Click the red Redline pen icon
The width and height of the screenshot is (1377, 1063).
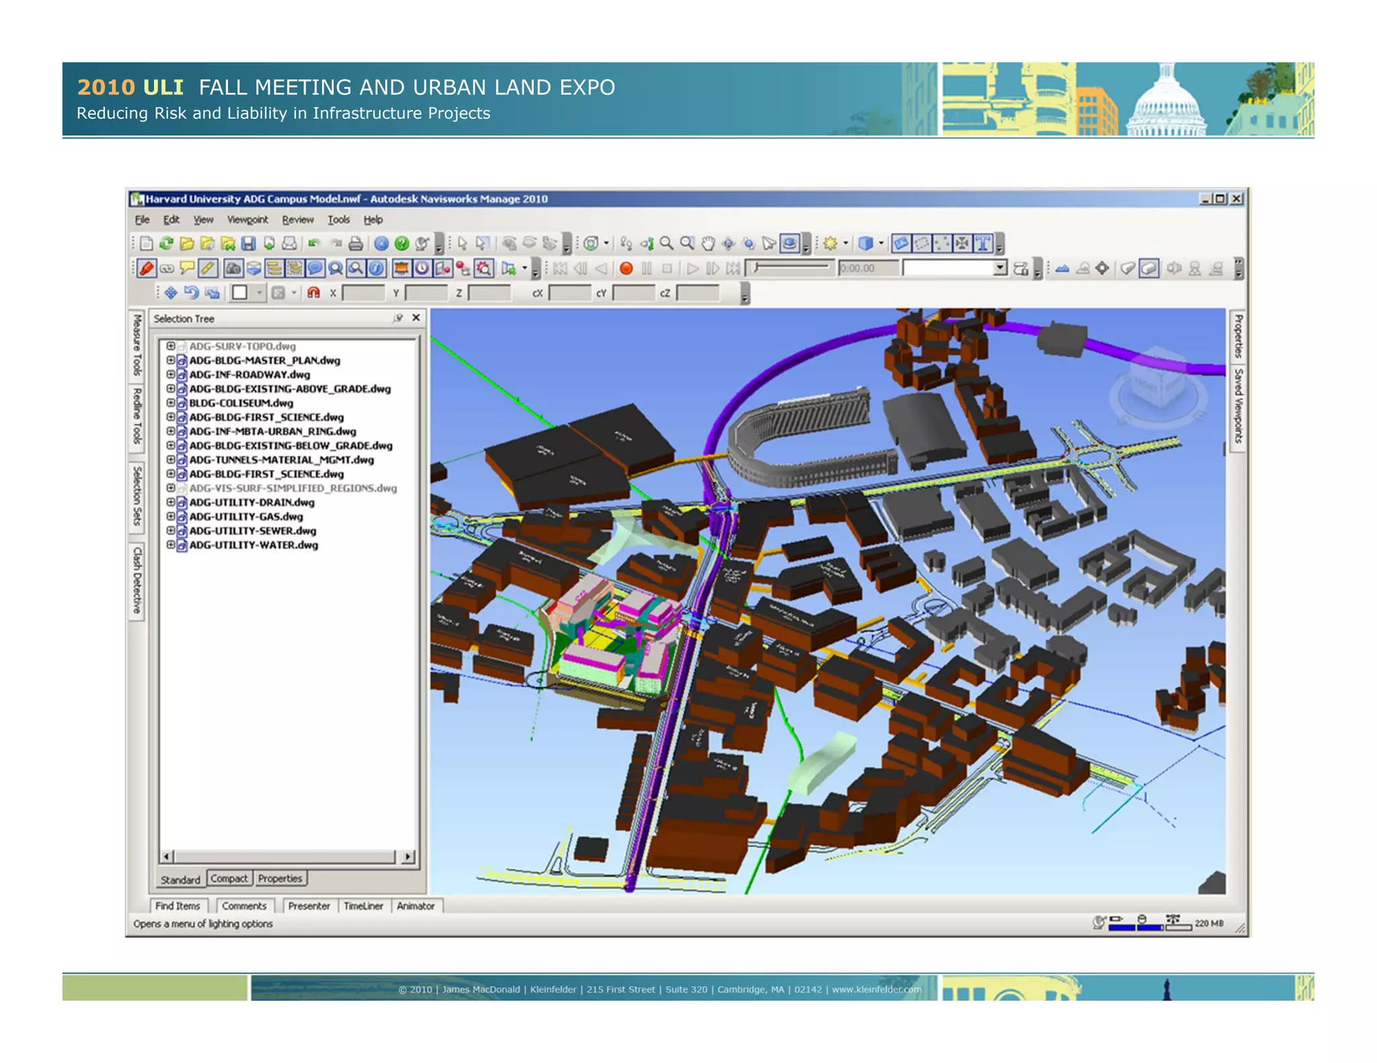(x=146, y=269)
